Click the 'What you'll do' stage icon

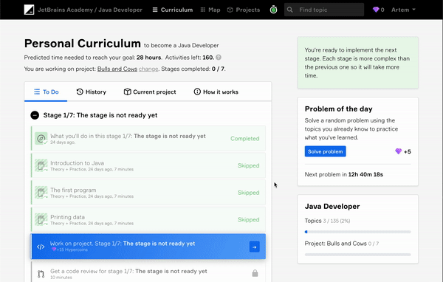coord(41,139)
